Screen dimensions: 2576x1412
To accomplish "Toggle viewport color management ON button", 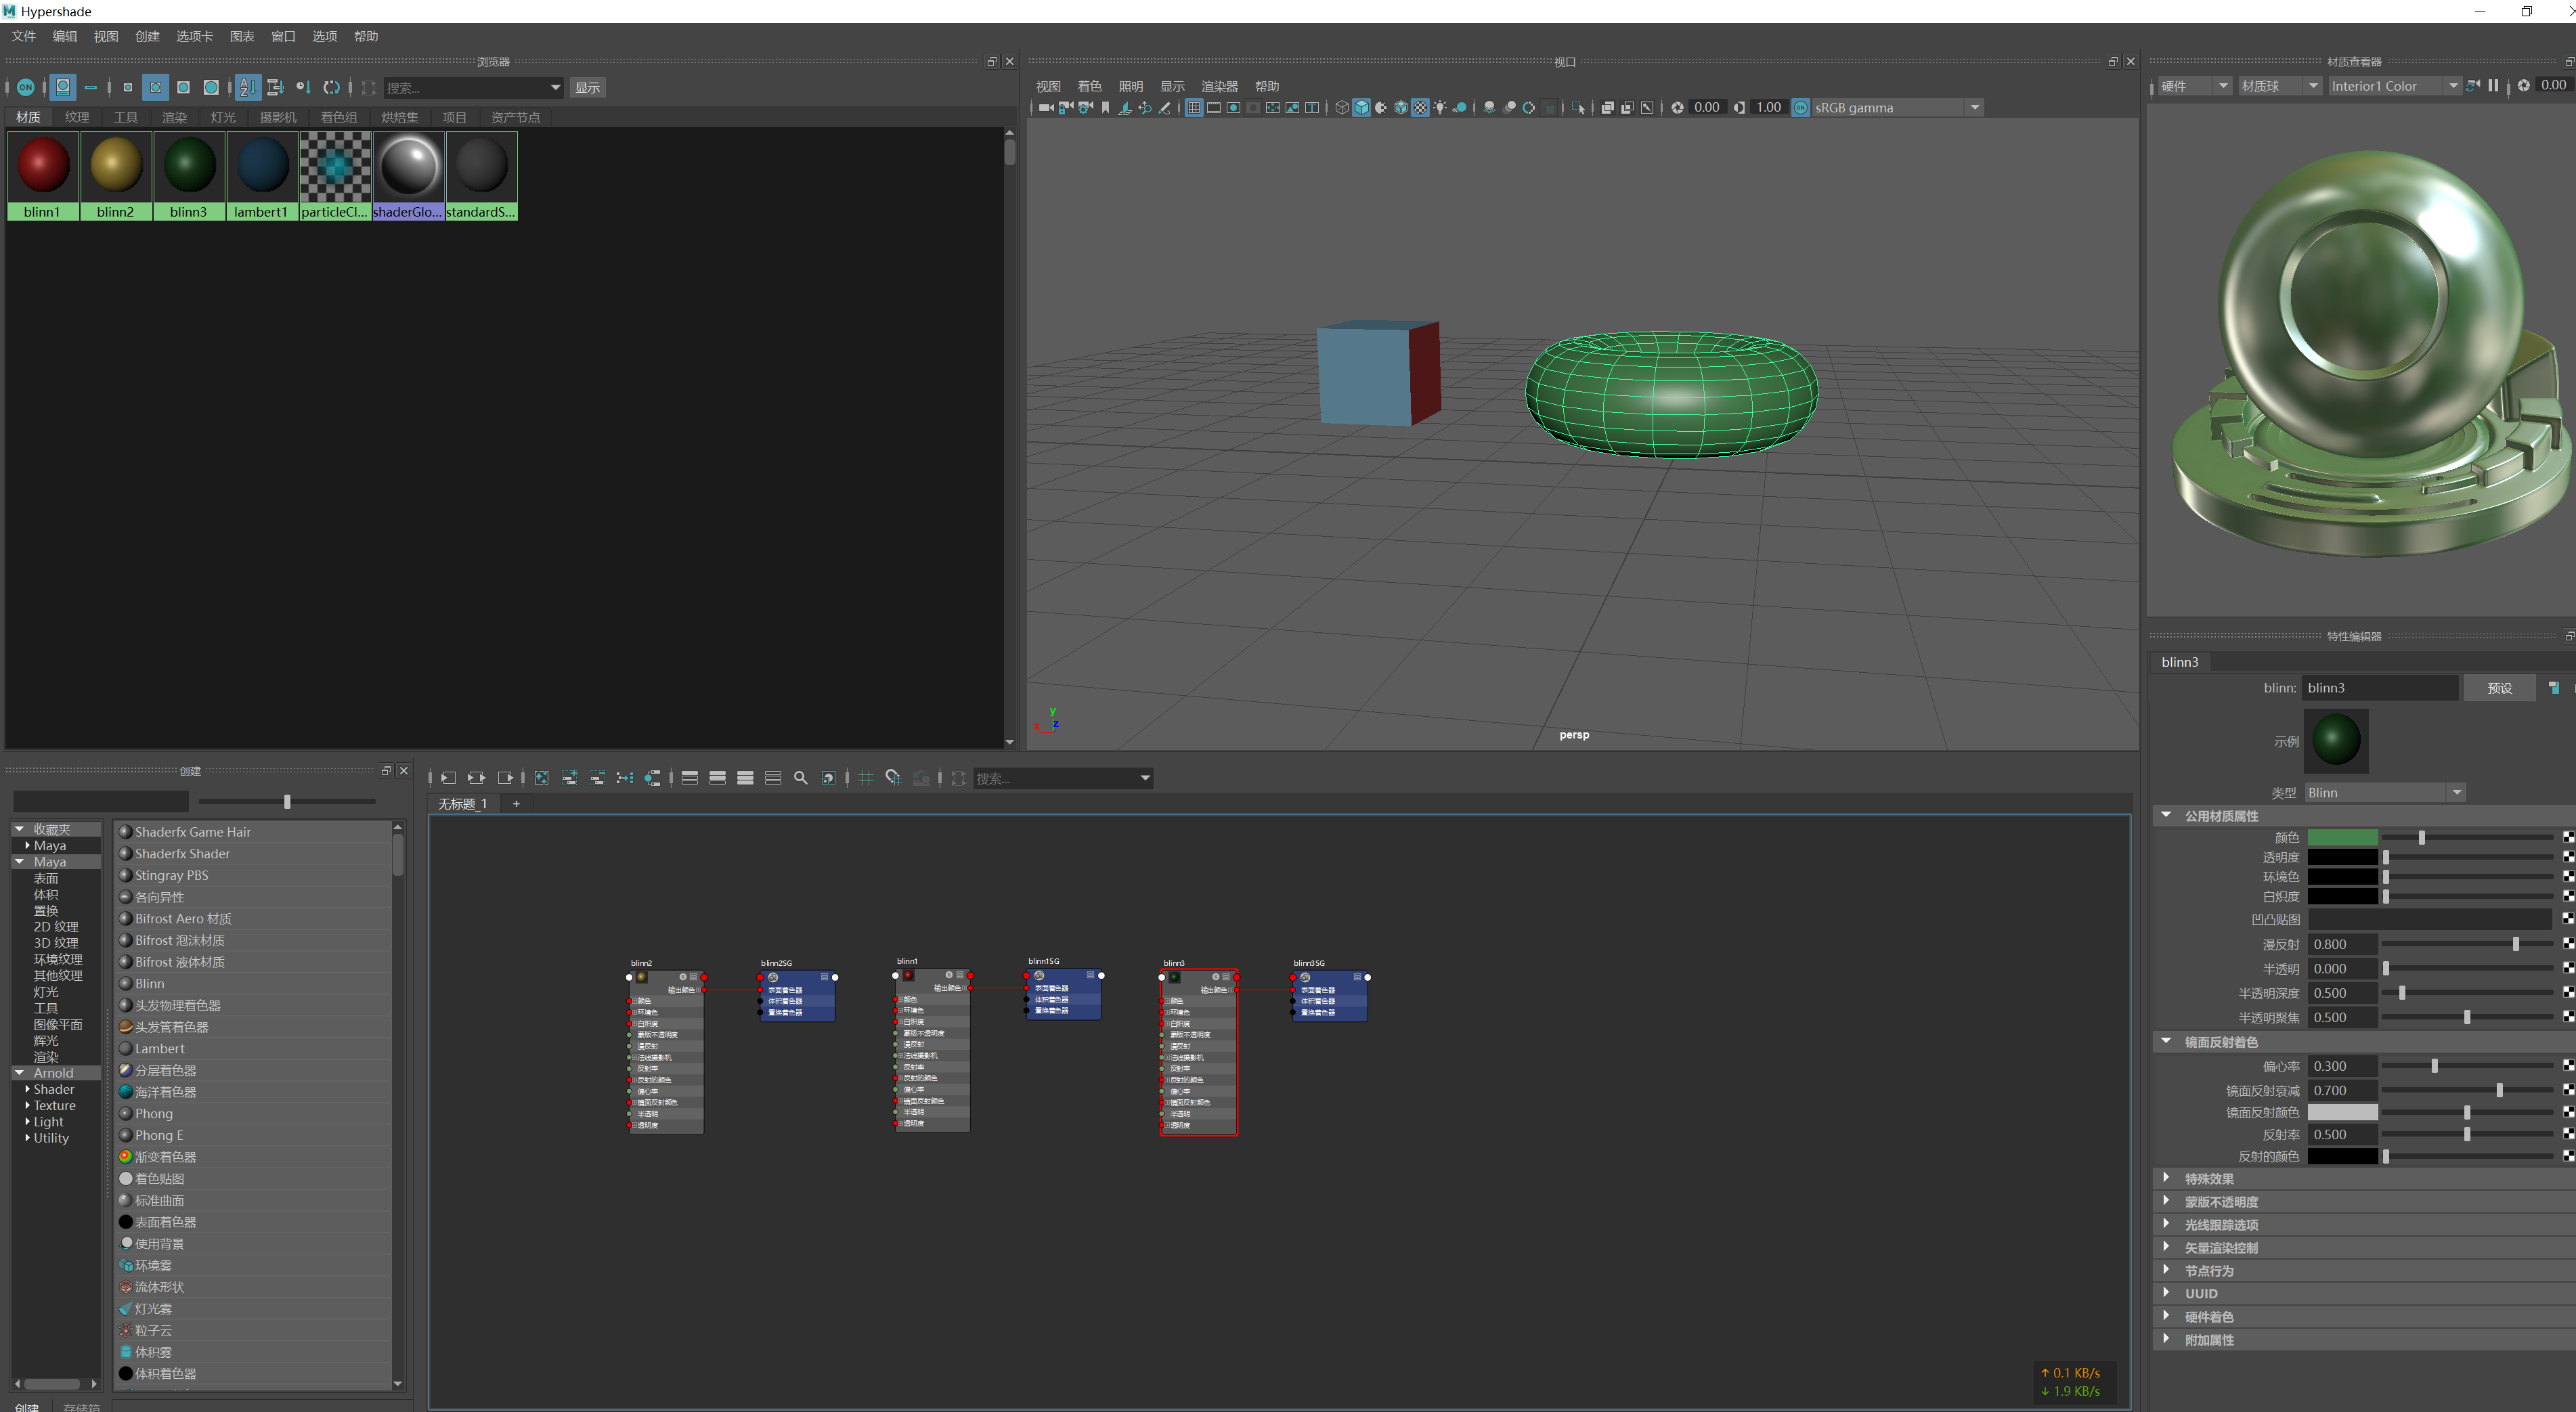I will tap(1800, 107).
